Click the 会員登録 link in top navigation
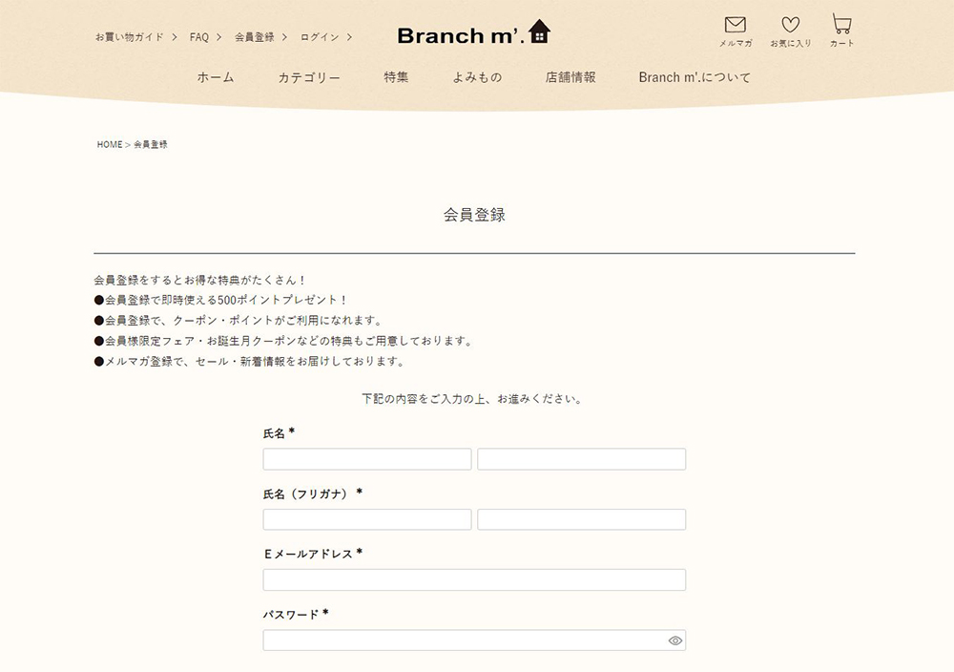 tap(255, 36)
